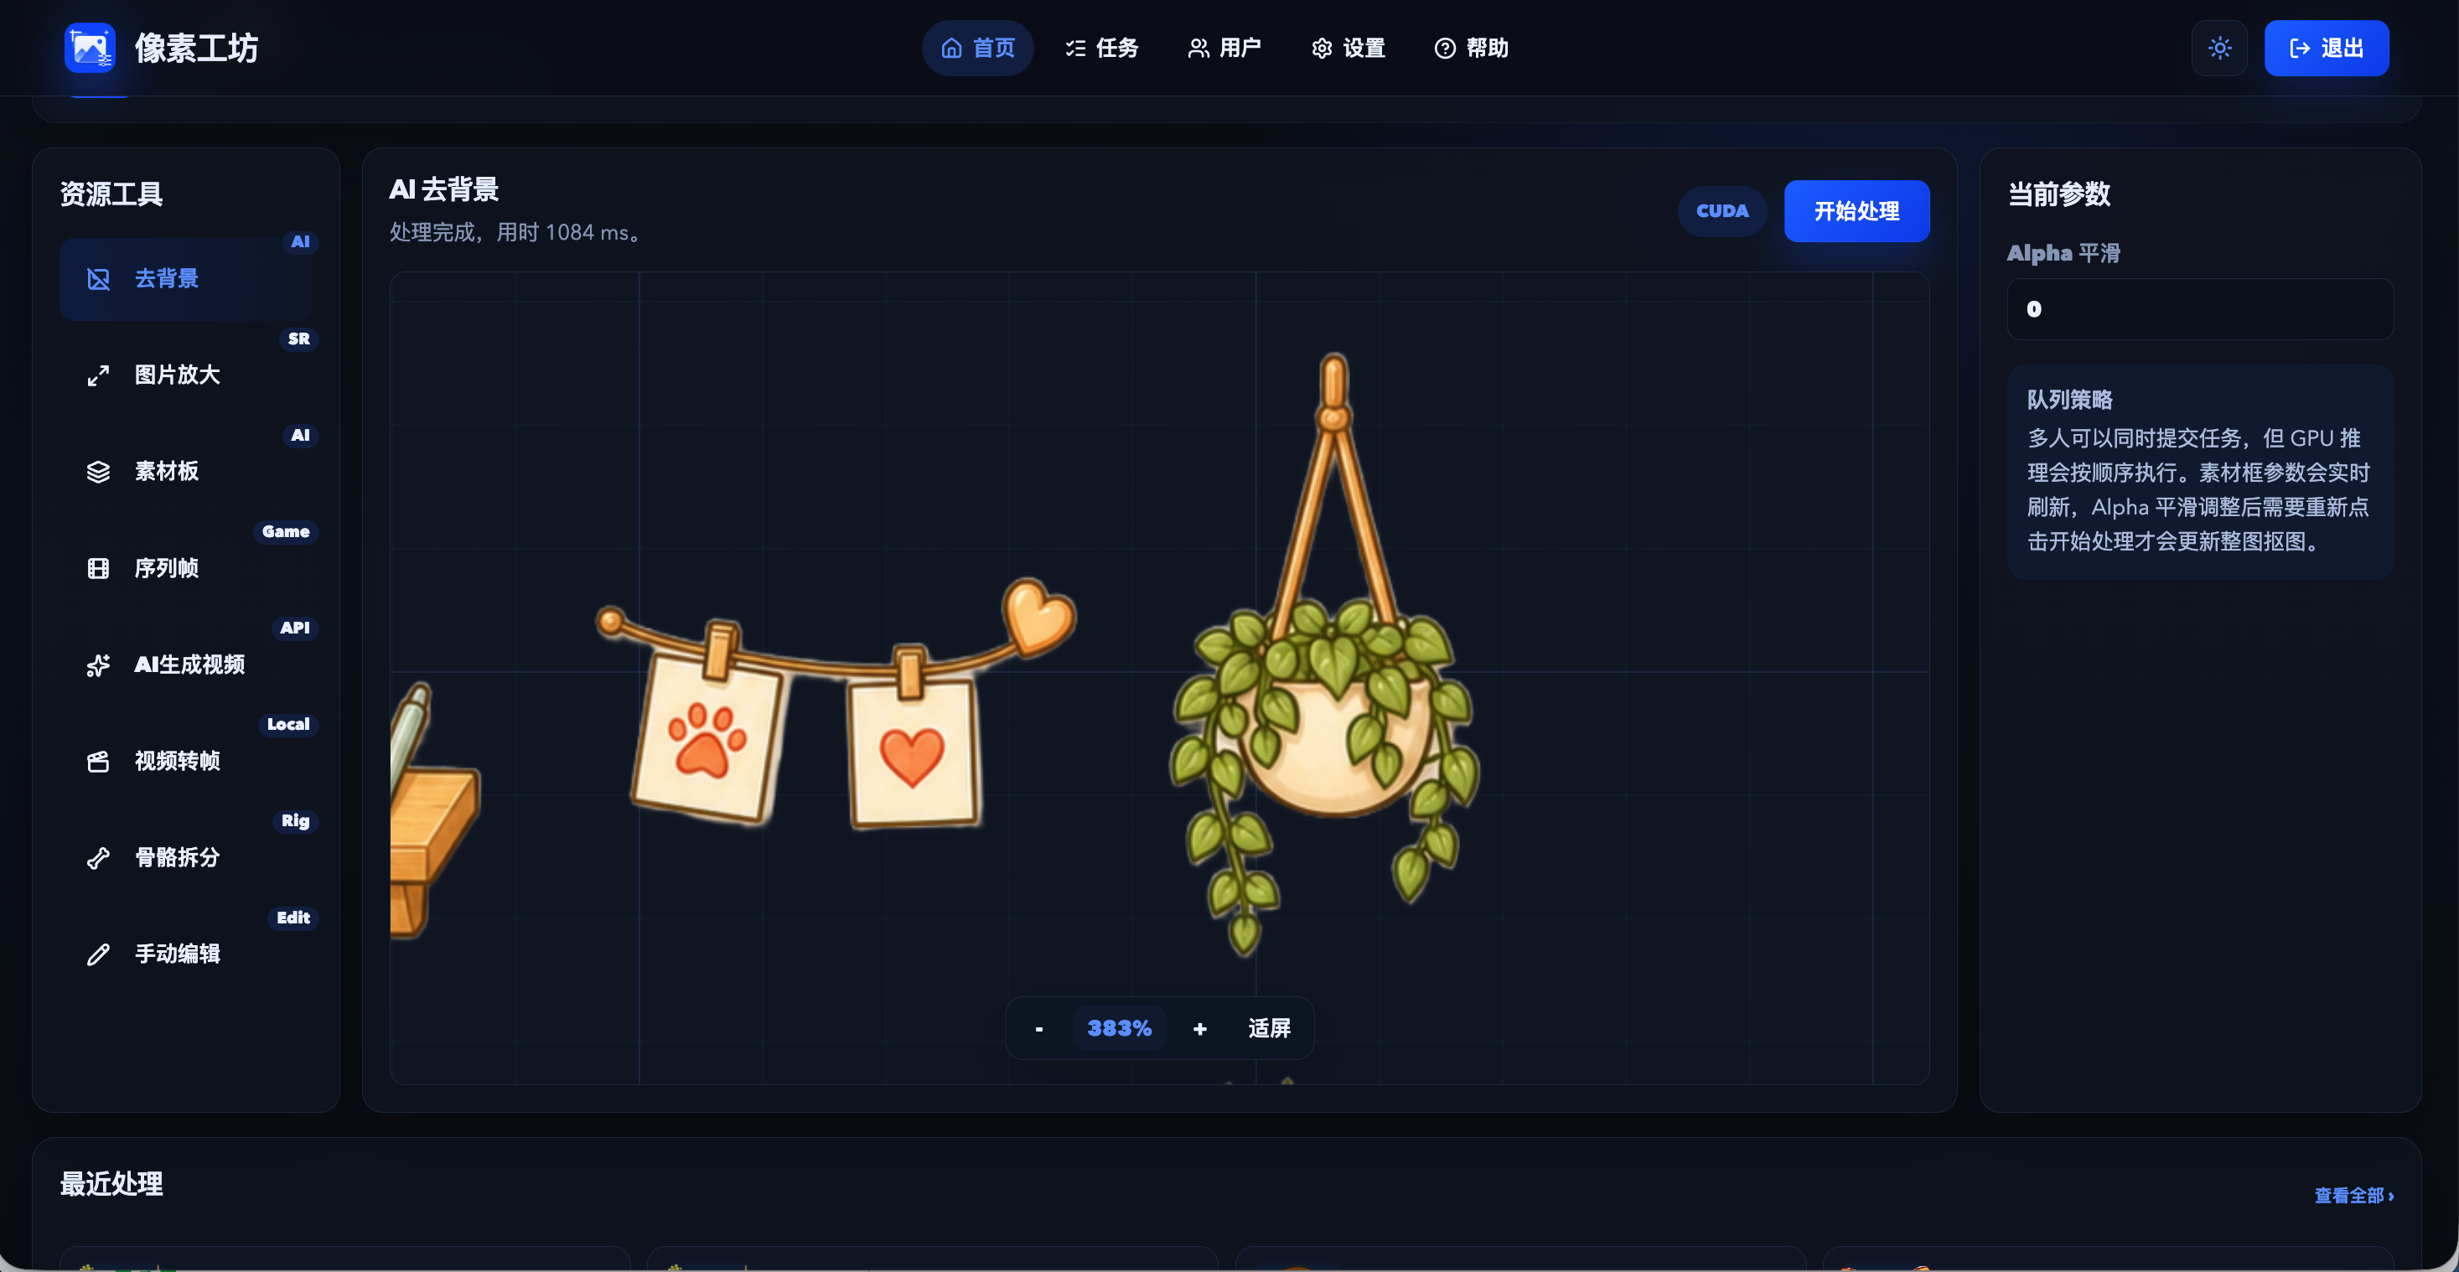Open the 用户 users tab
This screenshot has height=1272, width=2459.
pos(1224,48)
